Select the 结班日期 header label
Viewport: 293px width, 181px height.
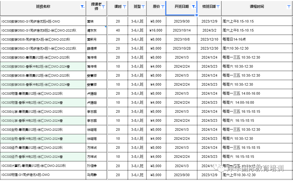coord(209,6)
